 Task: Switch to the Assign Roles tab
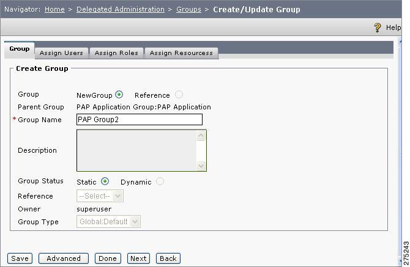116,53
